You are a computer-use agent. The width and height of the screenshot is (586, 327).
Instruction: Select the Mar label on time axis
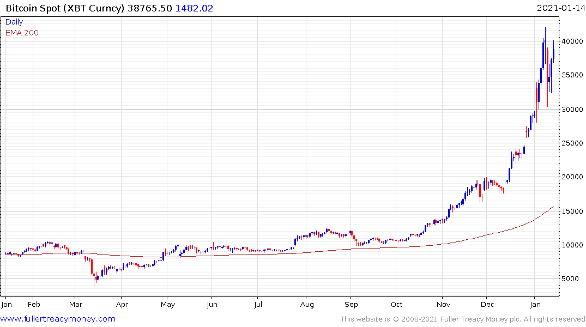pos(76,305)
